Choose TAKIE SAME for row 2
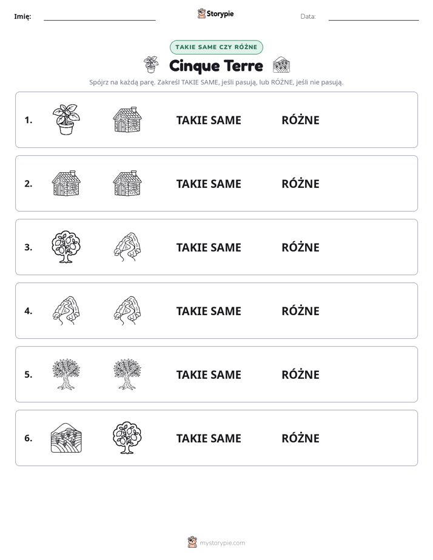Image resolution: width=433 pixels, height=560 pixels. point(209,184)
